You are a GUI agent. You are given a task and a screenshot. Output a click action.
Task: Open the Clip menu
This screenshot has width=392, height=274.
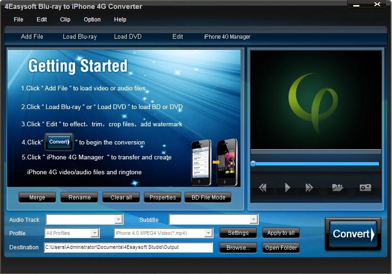(65, 20)
